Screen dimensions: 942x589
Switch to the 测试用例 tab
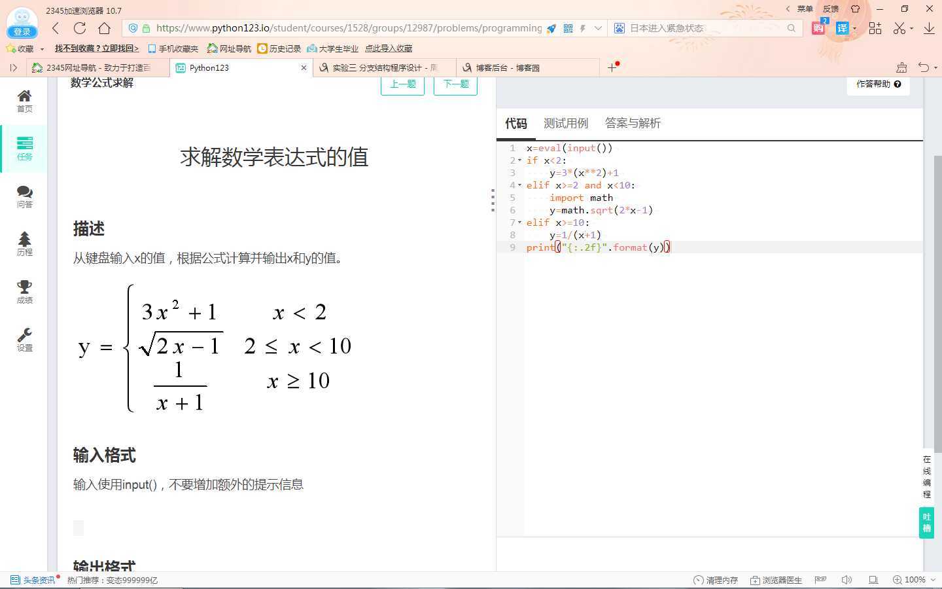(565, 123)
